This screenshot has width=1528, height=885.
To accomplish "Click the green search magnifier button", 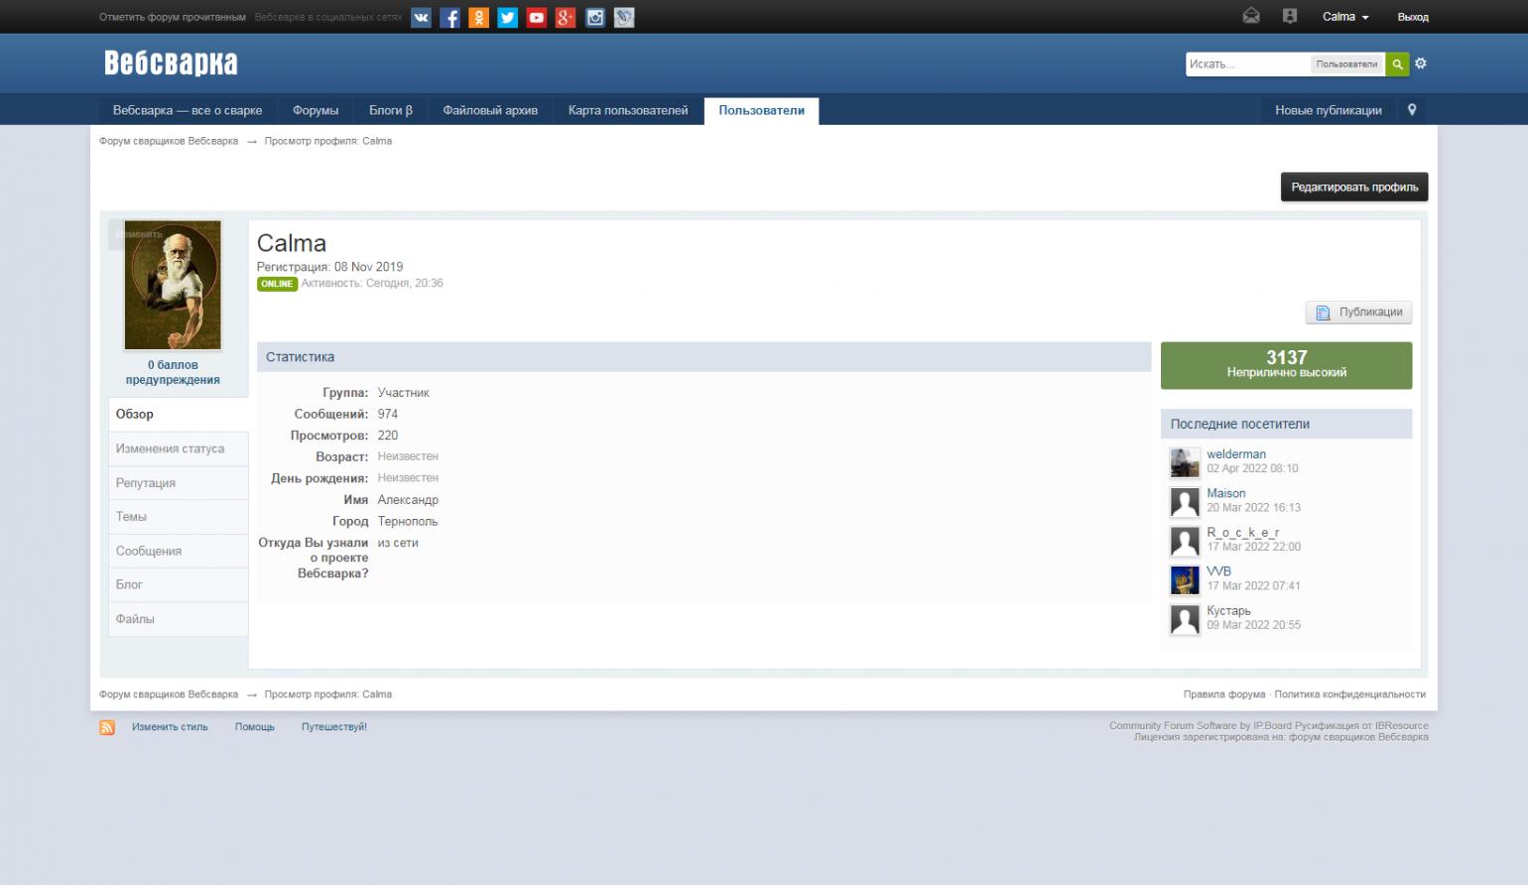I will tap(1397, 64).
